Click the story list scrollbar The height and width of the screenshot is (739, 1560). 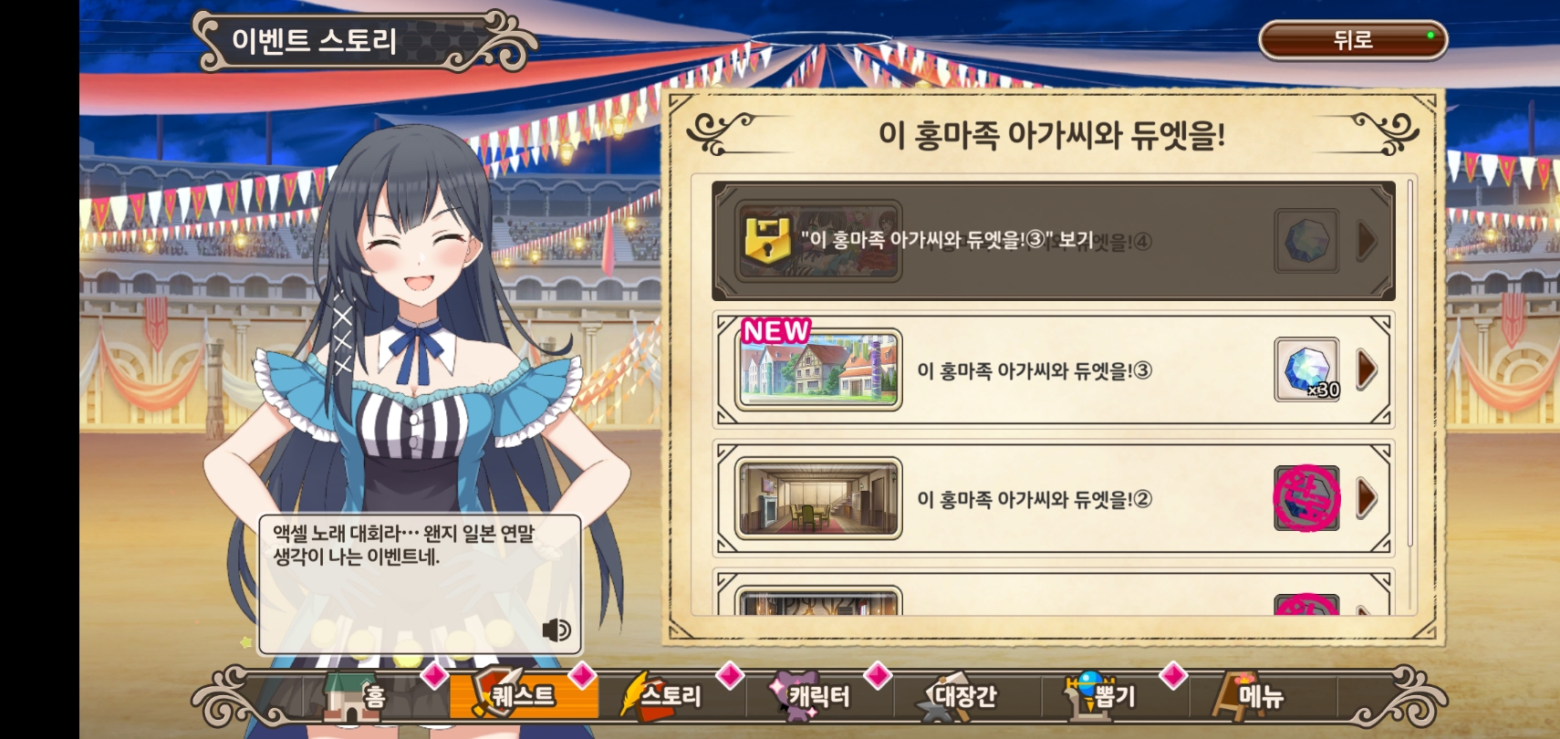(1410, 365)
